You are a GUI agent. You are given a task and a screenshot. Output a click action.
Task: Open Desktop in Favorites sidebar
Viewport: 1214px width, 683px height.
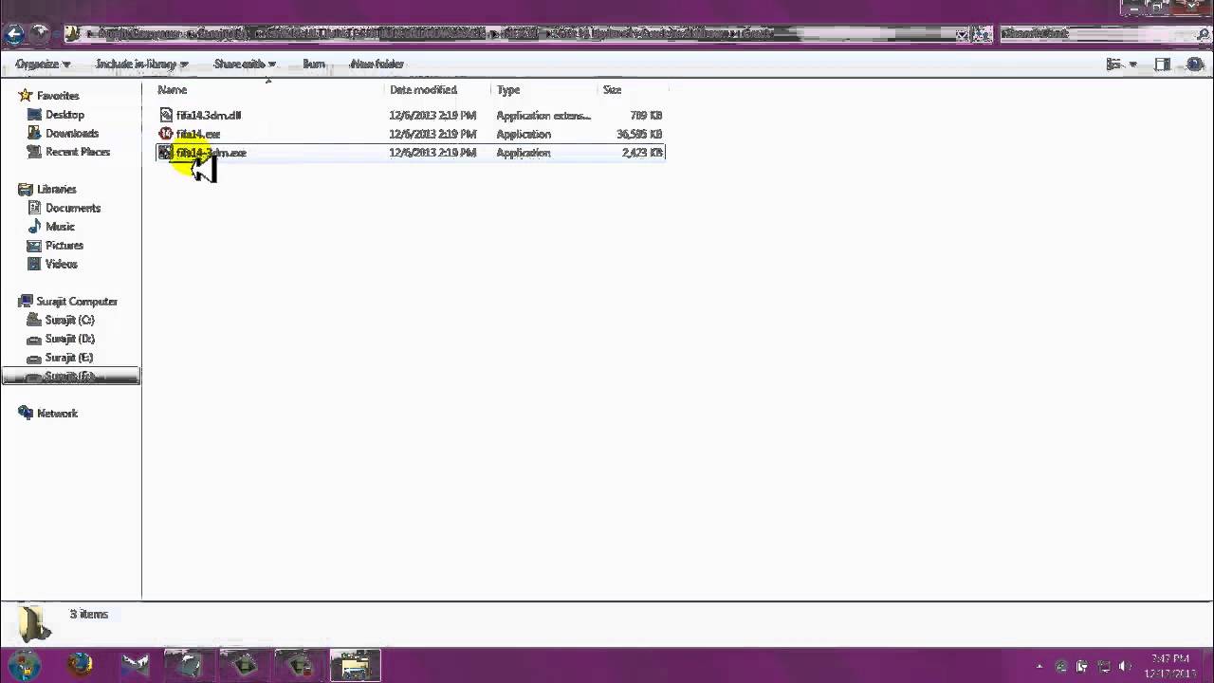[55, 114]
